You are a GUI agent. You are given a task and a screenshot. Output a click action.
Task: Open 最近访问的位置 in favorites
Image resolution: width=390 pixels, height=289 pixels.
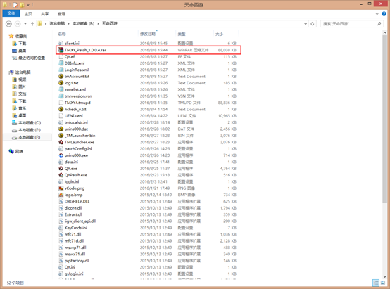click(32, 58)
